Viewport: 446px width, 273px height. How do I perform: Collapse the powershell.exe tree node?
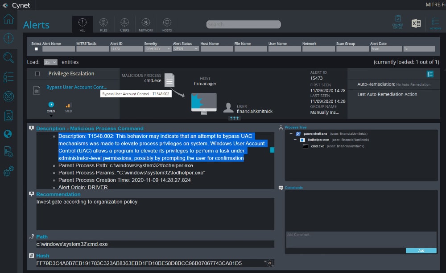point(291,133)
